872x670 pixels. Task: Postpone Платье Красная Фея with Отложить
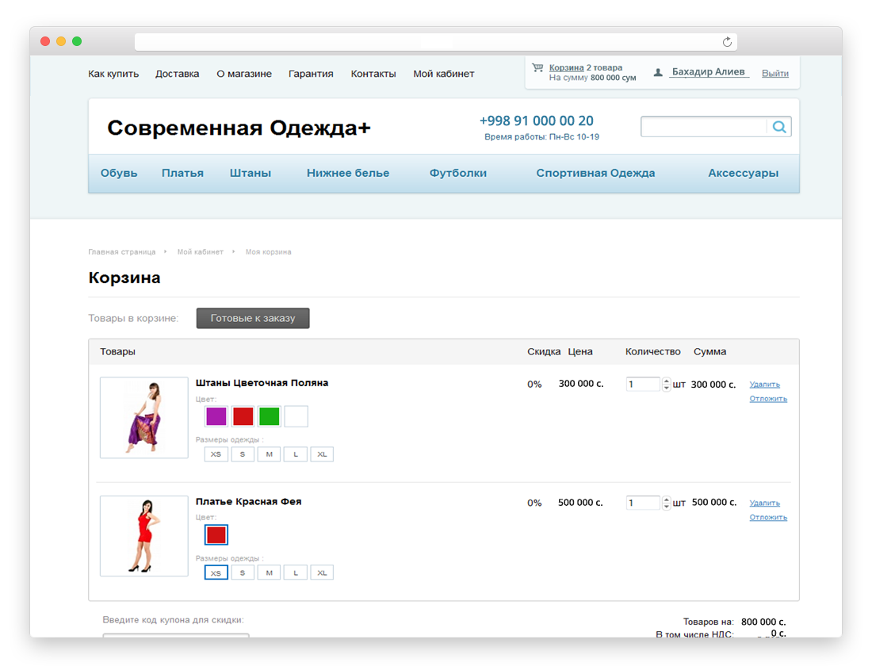coord(768,517)
